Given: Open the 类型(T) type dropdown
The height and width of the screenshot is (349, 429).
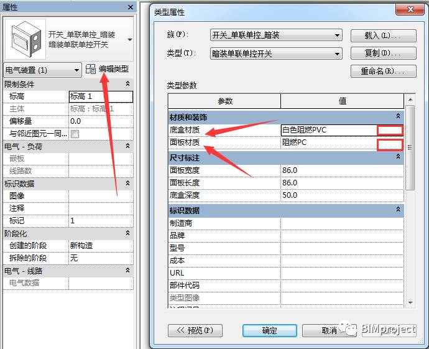Looking at the screenshot, I should click(x=276, y=54).
